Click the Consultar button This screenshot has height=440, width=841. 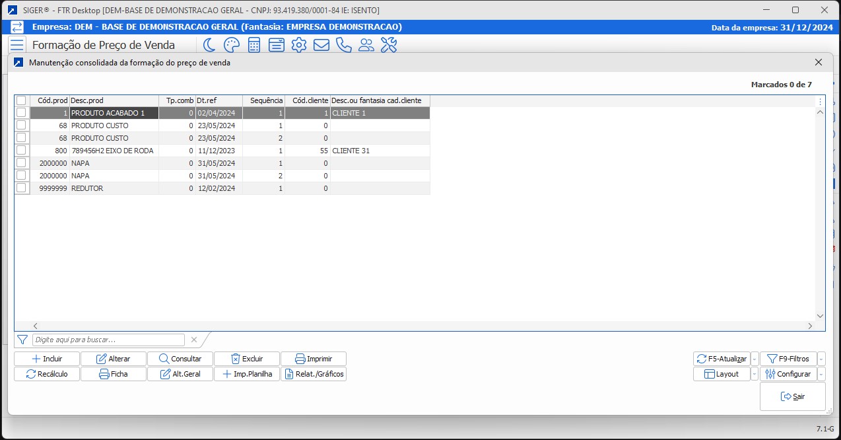(x=180, y=359)
